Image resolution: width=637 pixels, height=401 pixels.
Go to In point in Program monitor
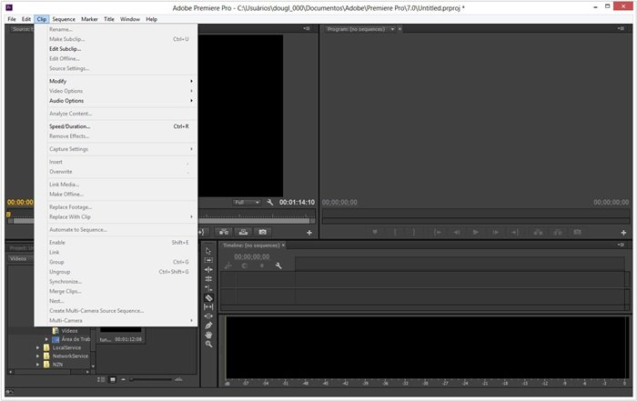(437, 232)
